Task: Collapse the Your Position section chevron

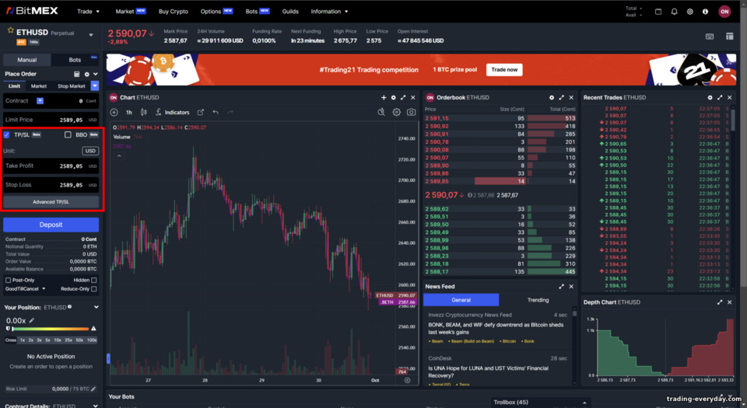Action: tap(96, 307)
